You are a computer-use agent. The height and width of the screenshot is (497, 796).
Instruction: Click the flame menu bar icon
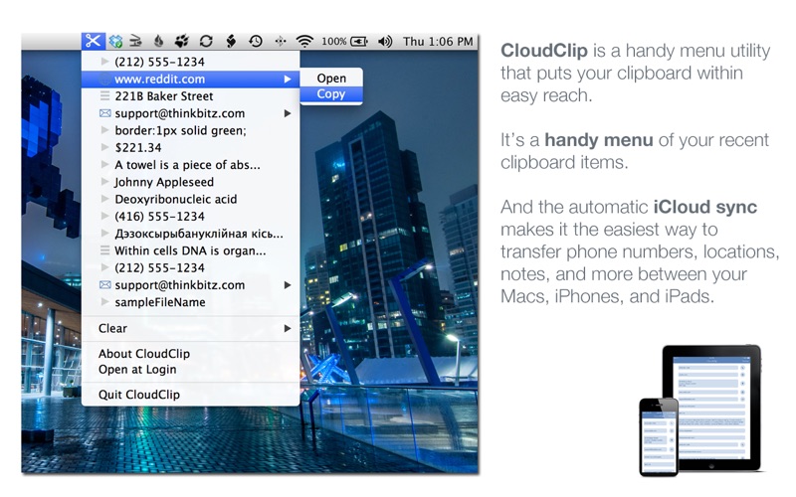tap(159, 41)
